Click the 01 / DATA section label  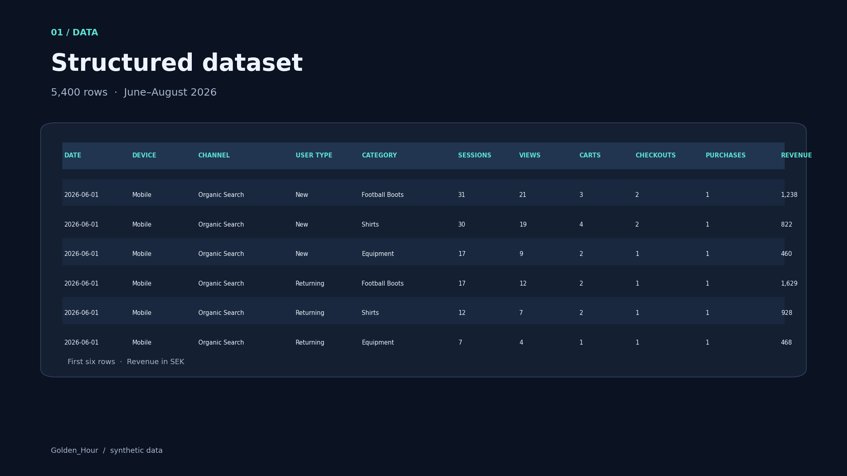(75, 33)
